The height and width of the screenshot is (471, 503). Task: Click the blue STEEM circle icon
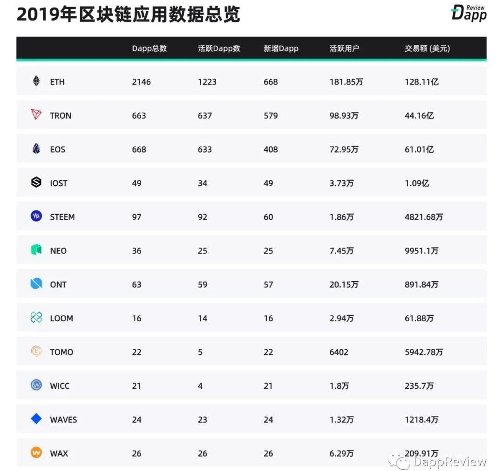(36, 216)
